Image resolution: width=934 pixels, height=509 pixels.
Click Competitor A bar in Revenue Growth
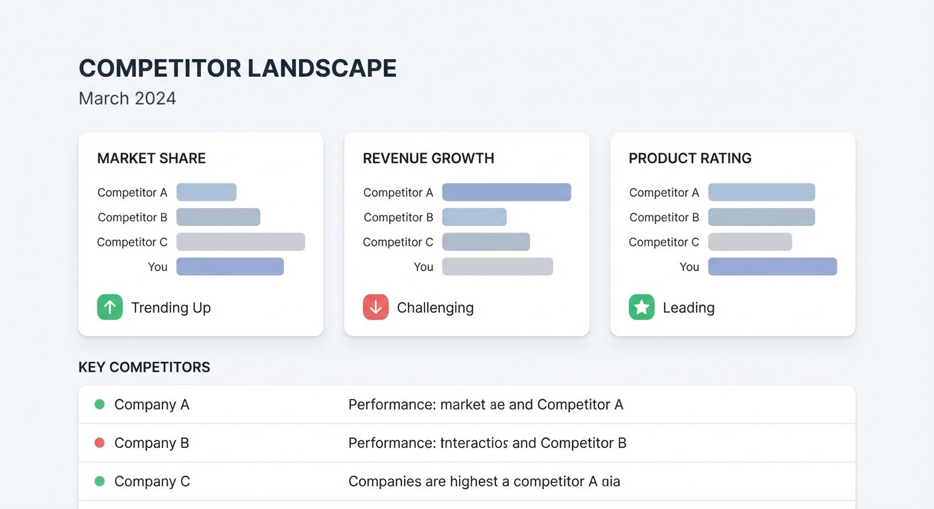pyautogui.click(x=506, y=192)
